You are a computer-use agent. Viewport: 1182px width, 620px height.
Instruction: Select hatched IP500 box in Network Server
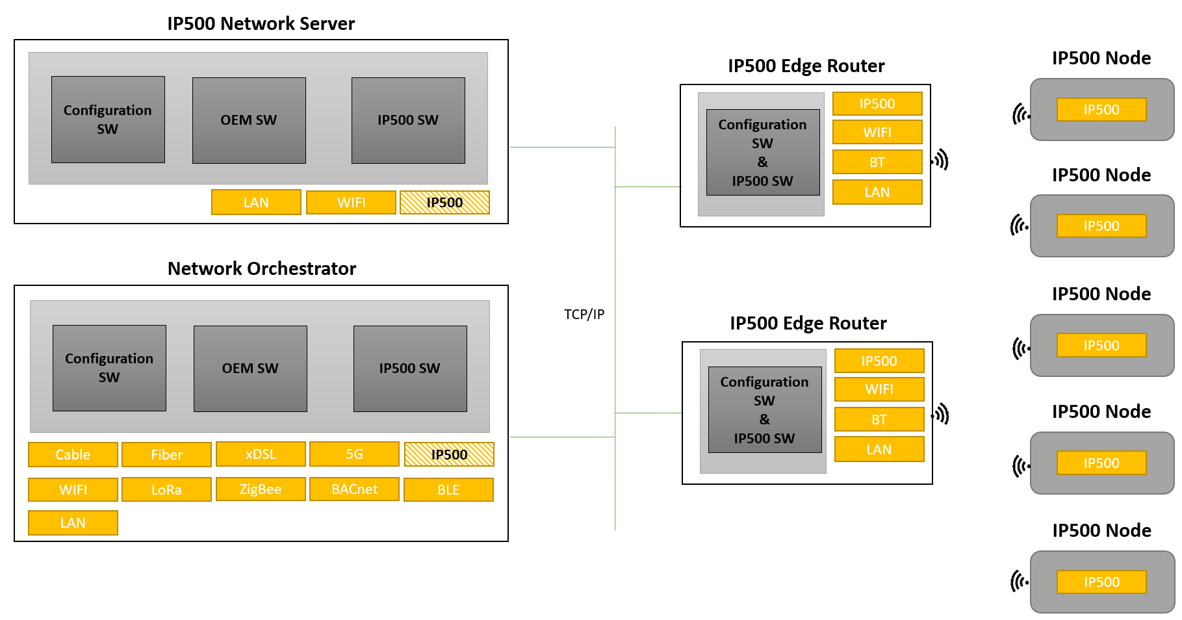click(x=444, y=202)
